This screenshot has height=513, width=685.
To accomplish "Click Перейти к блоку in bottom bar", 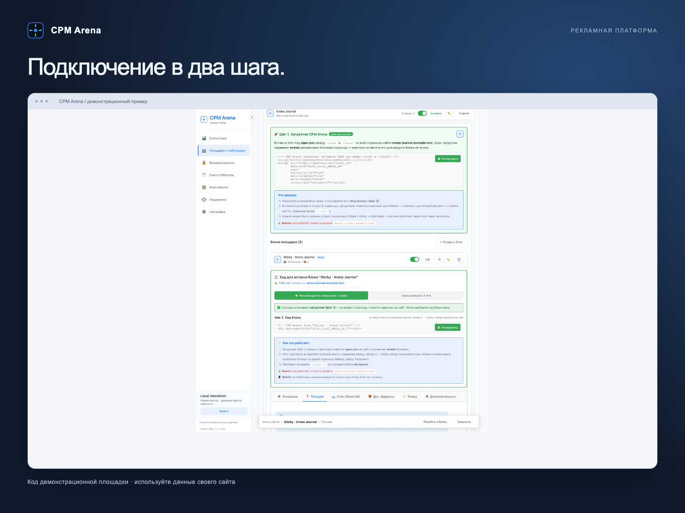I will [x=435, y=422].
